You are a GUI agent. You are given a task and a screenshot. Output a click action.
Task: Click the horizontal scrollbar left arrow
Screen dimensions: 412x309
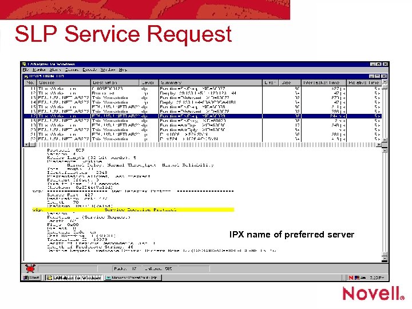26,145
